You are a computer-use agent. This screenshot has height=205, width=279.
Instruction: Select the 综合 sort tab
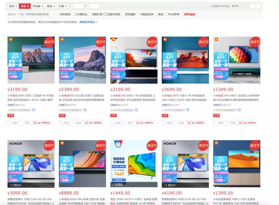click(x=13, y=6)
